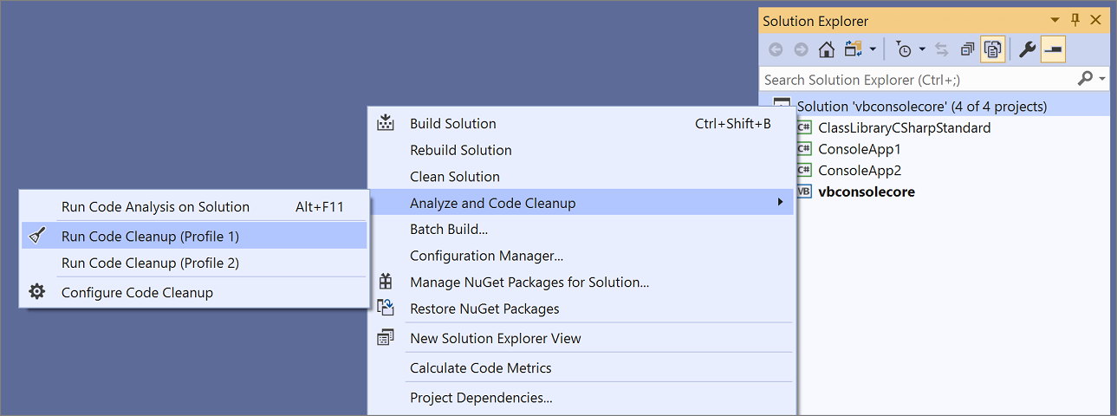Expand the Pending Changes Filter dropdown arrow
This screenshot has width=1117, height=416.
(922, 49)
